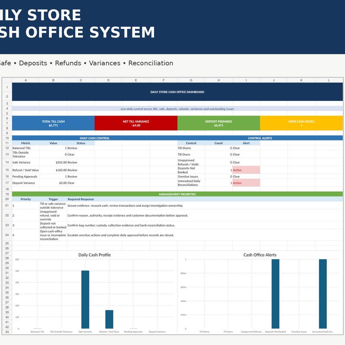Click the Refund / Void Value chart bar
This screenshot has width=345, height=345.
click(110, 319)
